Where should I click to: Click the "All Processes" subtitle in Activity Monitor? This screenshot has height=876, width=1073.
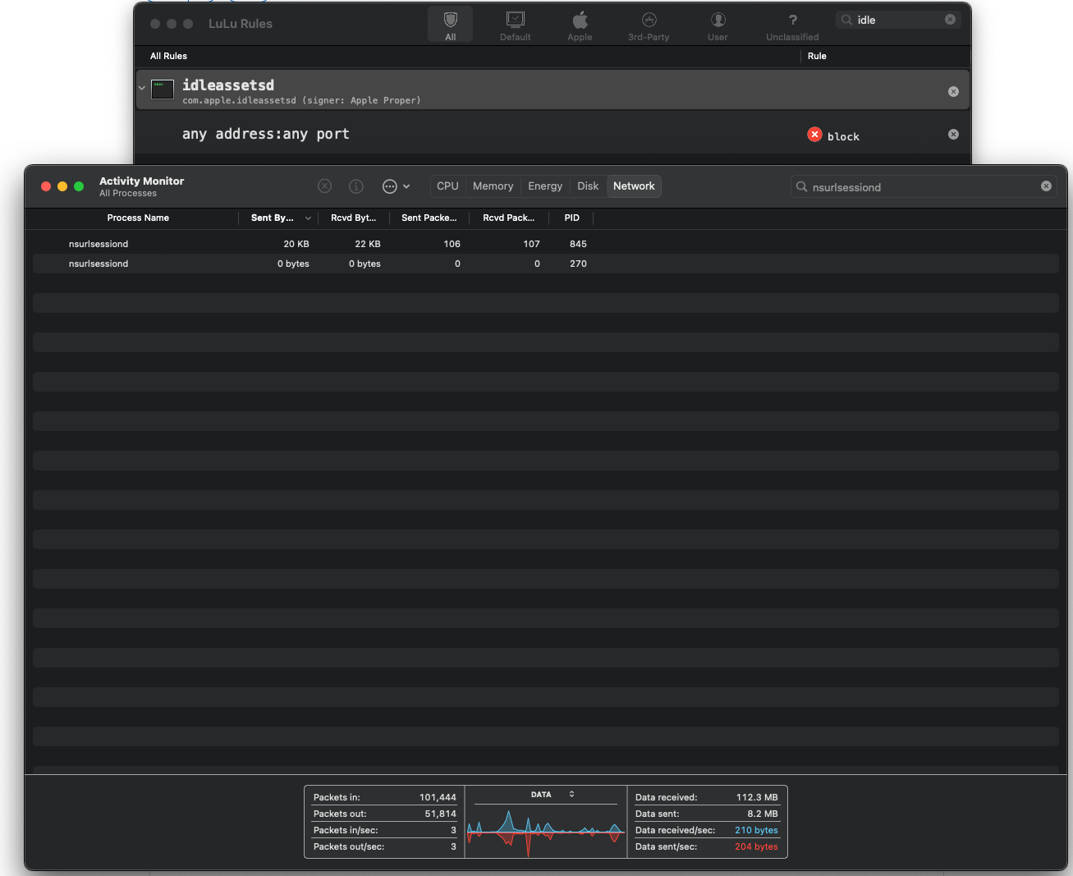(x=128, y=194)
